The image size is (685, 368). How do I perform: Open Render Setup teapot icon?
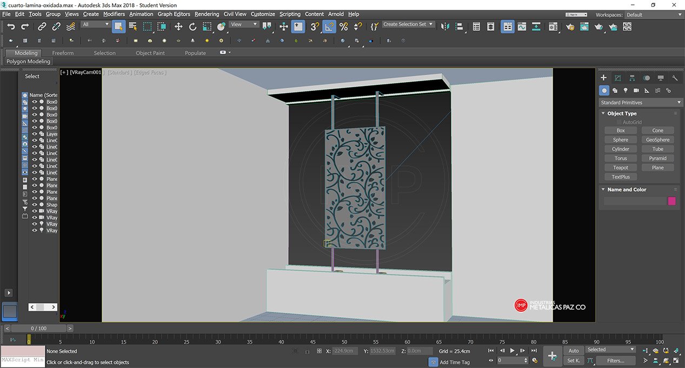pyautogui.click(x=570, y=27)
